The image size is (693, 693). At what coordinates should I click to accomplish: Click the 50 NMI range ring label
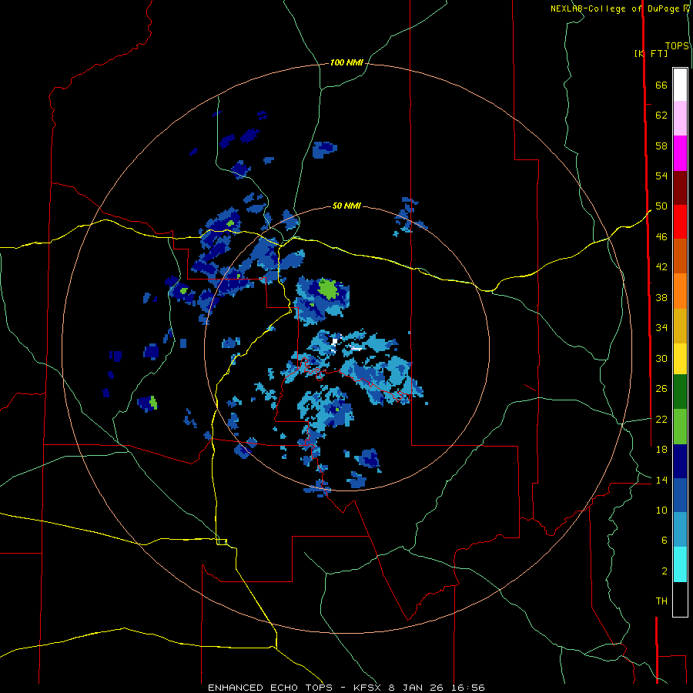pyautogui.click(x=346, y=206)
